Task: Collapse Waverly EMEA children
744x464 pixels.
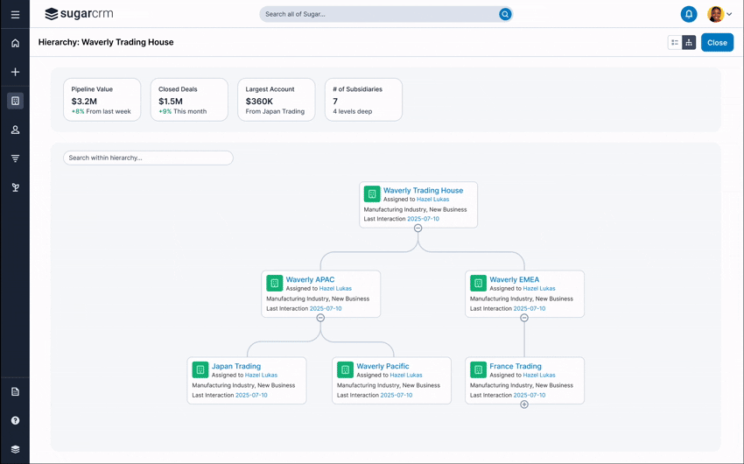Action: [524, 318]
